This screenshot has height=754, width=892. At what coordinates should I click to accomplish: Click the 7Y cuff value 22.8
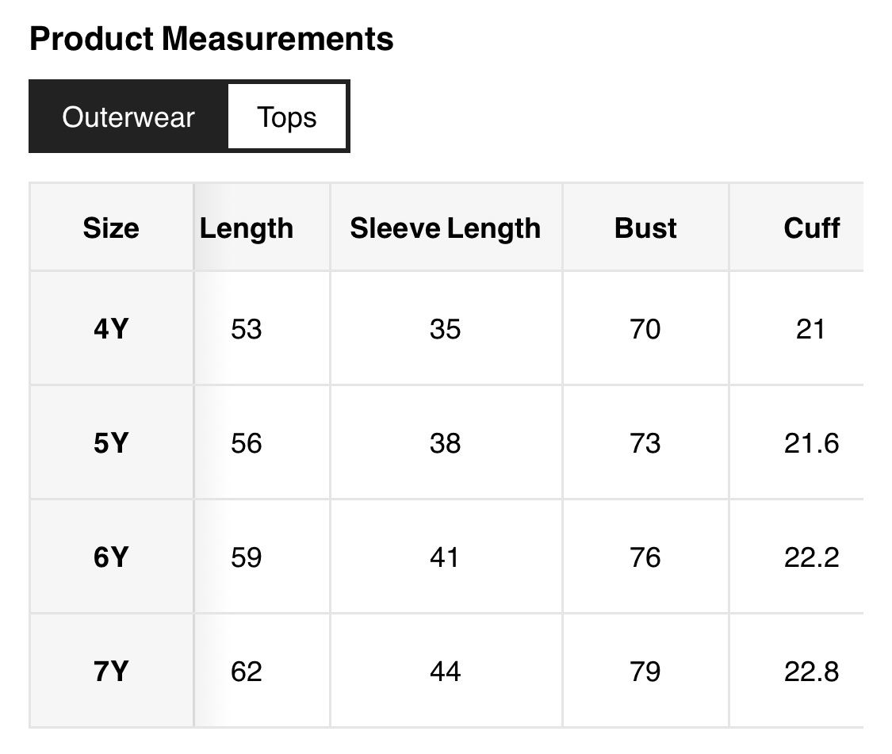pyautogui.click(x=811, y=671)
